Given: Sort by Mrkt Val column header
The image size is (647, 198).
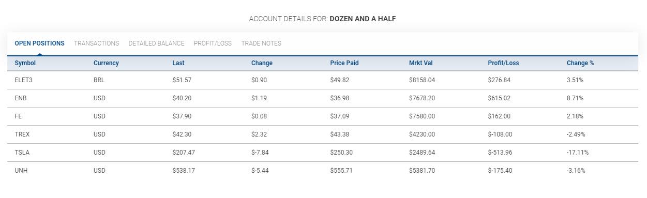Looking at the screenshot, I should point(421,63).
